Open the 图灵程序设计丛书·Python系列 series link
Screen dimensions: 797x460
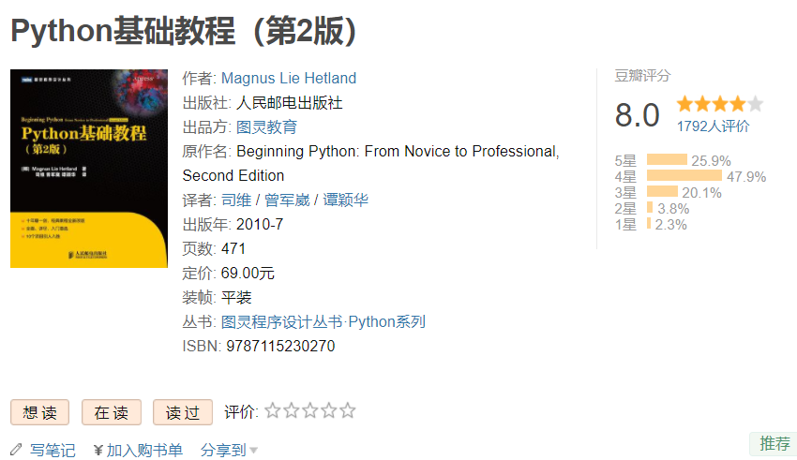click(x=323, y=322)
